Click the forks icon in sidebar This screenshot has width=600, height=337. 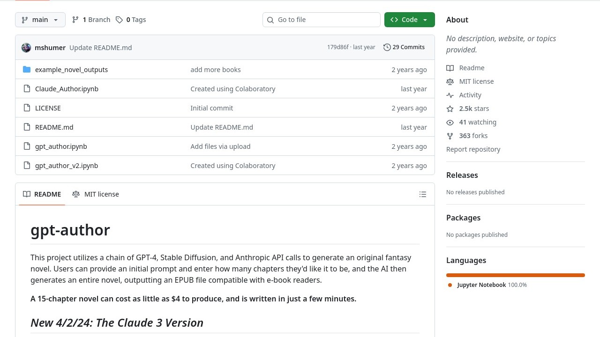(450, 136)
